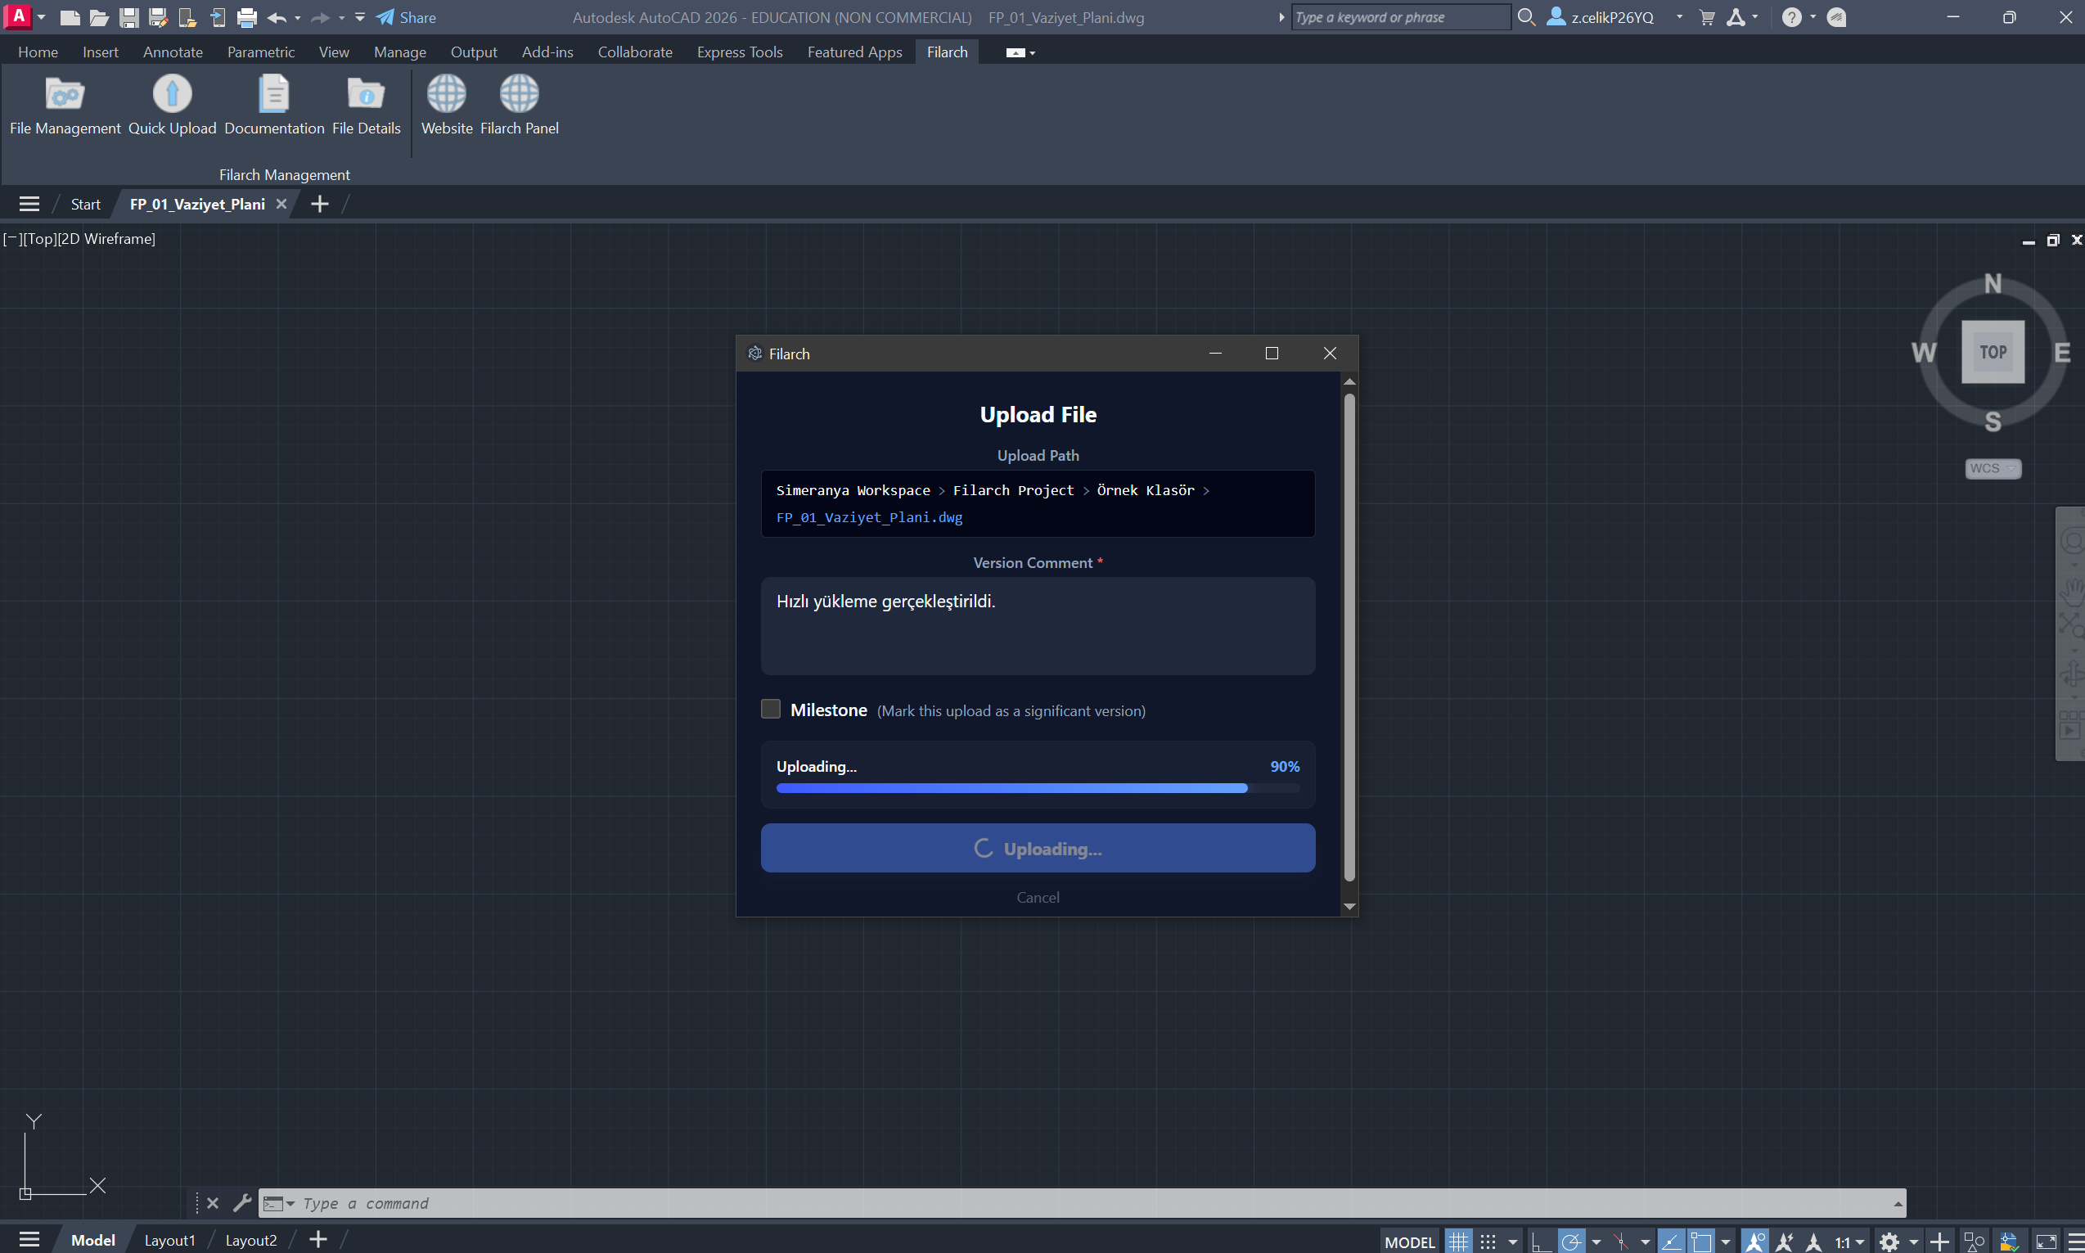Click the Save to Web & Mobile icon

coord(217,17)
